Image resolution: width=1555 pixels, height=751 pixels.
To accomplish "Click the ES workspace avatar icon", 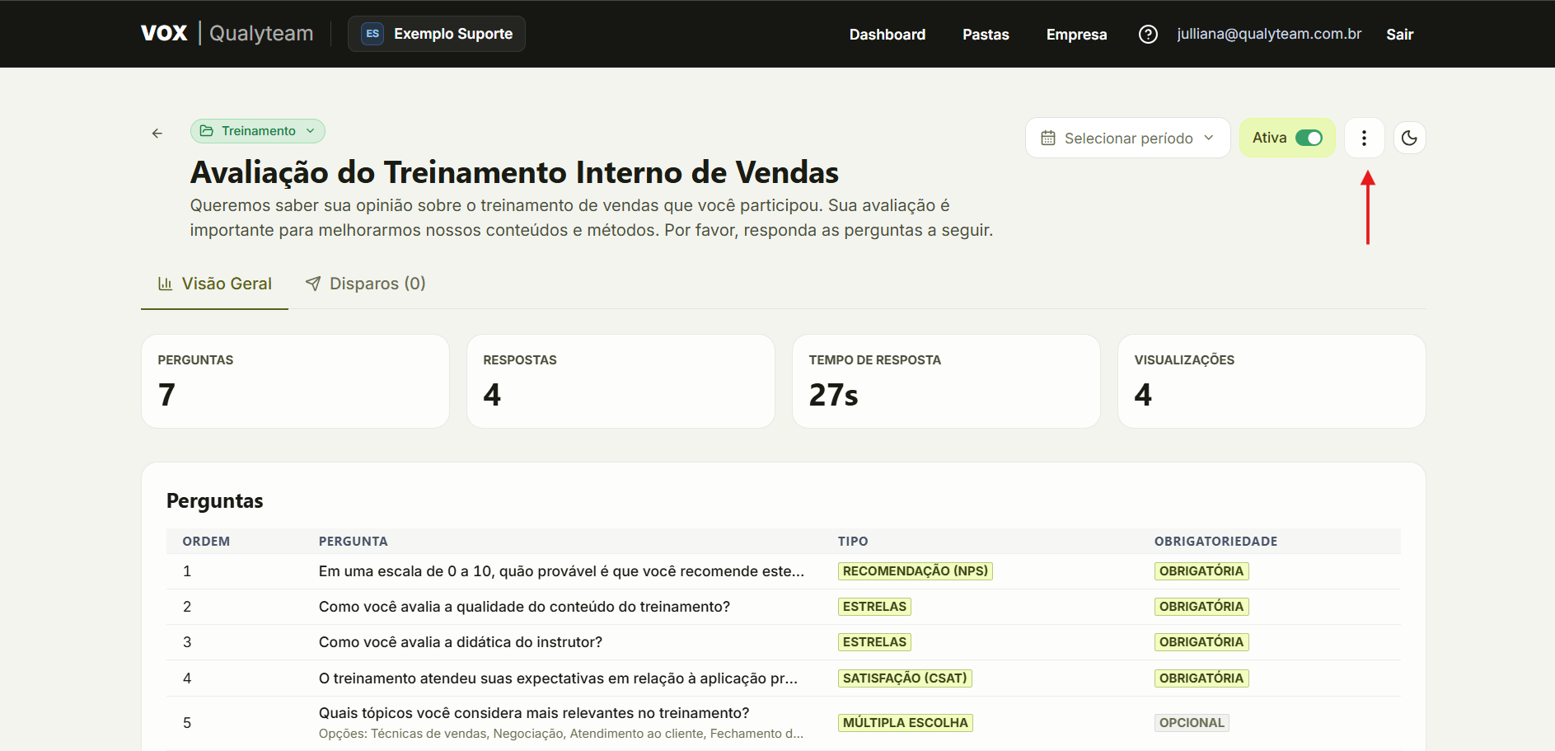I will [372, 34].
